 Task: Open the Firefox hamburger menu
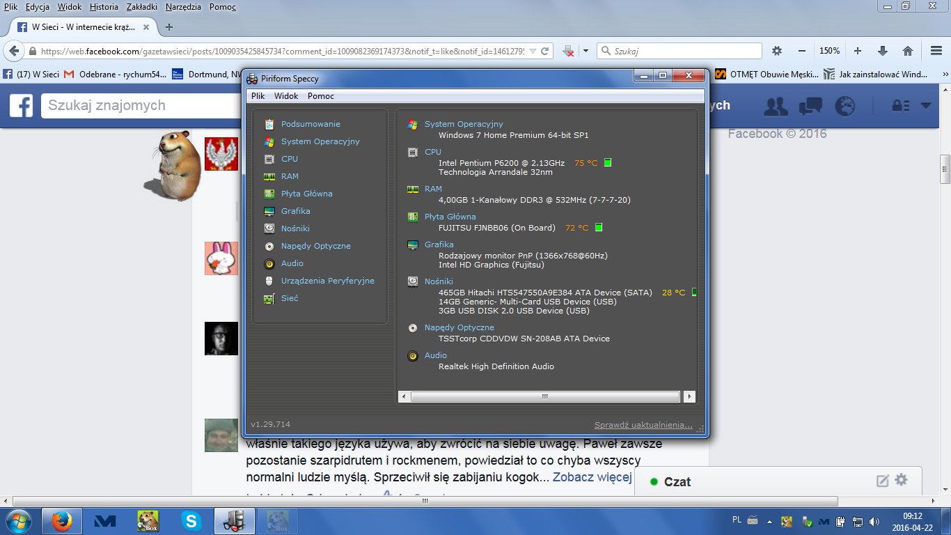[936, 51]
